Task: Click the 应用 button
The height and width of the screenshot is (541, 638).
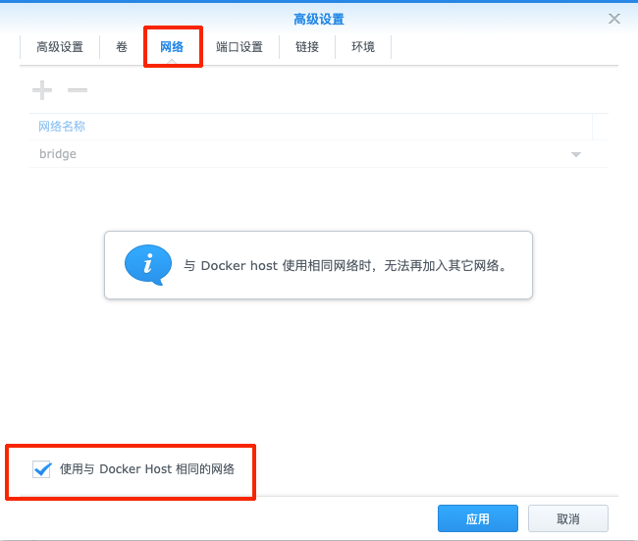Action: tap(478, 518)
